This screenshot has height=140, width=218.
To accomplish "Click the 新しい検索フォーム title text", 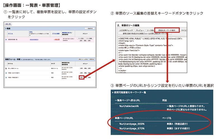I will coord(13,68).
